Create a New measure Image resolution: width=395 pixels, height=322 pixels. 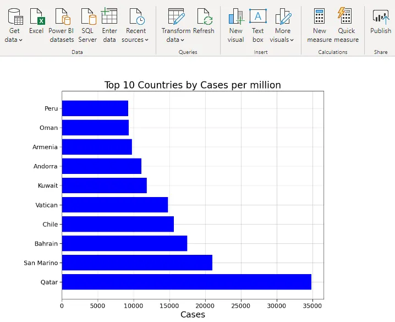tap(319, 17)
